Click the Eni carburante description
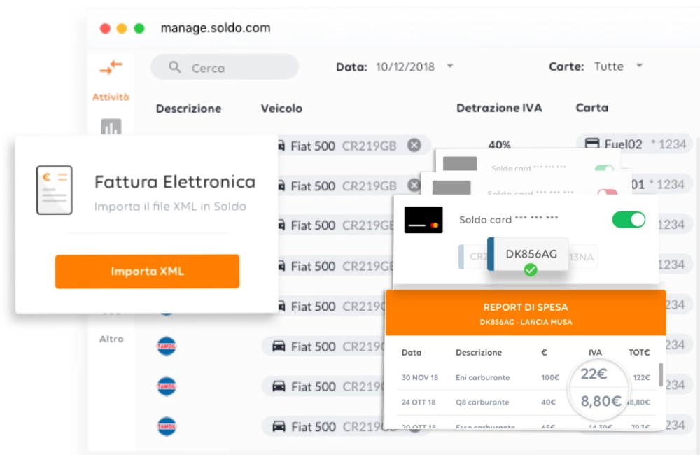 point(482,377)
